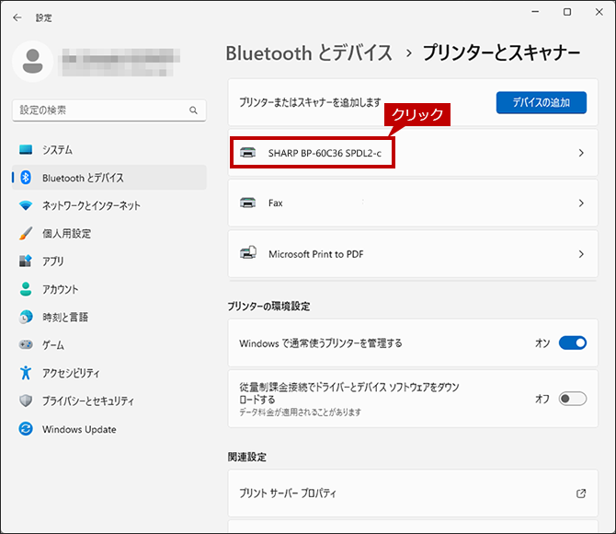Click the Bluetooth icon in sidebar
Viewport: 616px width, 534px height.
pos(26,178)
